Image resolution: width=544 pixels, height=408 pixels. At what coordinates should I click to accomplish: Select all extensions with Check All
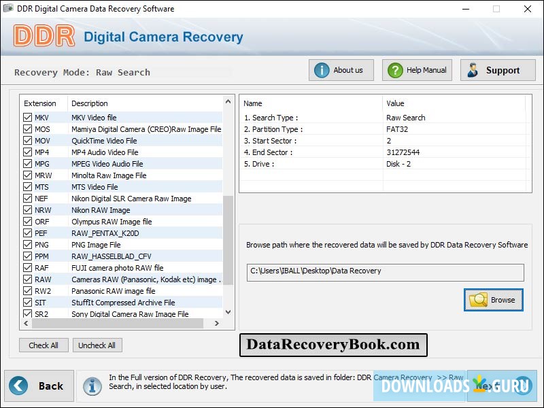point(44,345)
